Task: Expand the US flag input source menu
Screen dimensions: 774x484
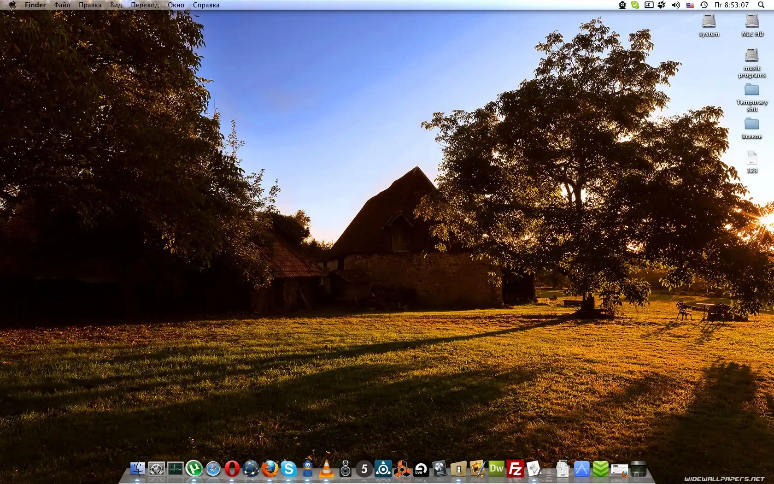Action: (690, 5)
